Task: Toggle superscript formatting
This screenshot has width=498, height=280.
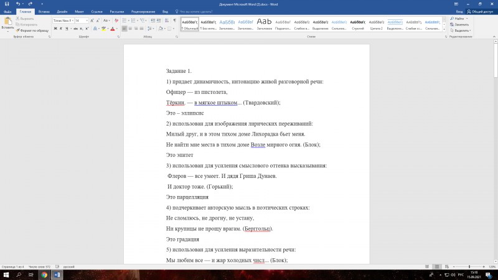Action: [87, 29]
